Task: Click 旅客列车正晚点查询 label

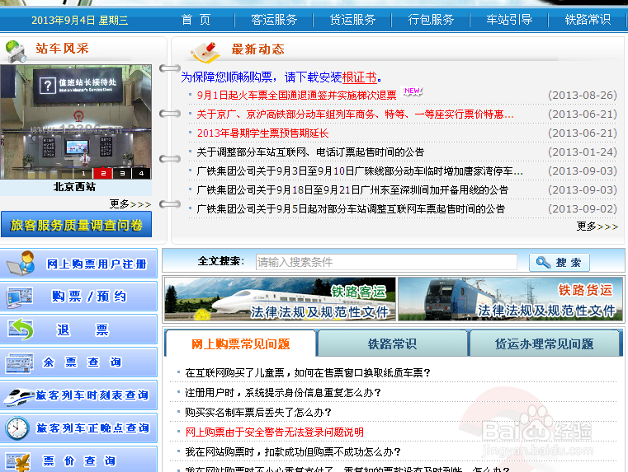Action: [x=93, y=428]
